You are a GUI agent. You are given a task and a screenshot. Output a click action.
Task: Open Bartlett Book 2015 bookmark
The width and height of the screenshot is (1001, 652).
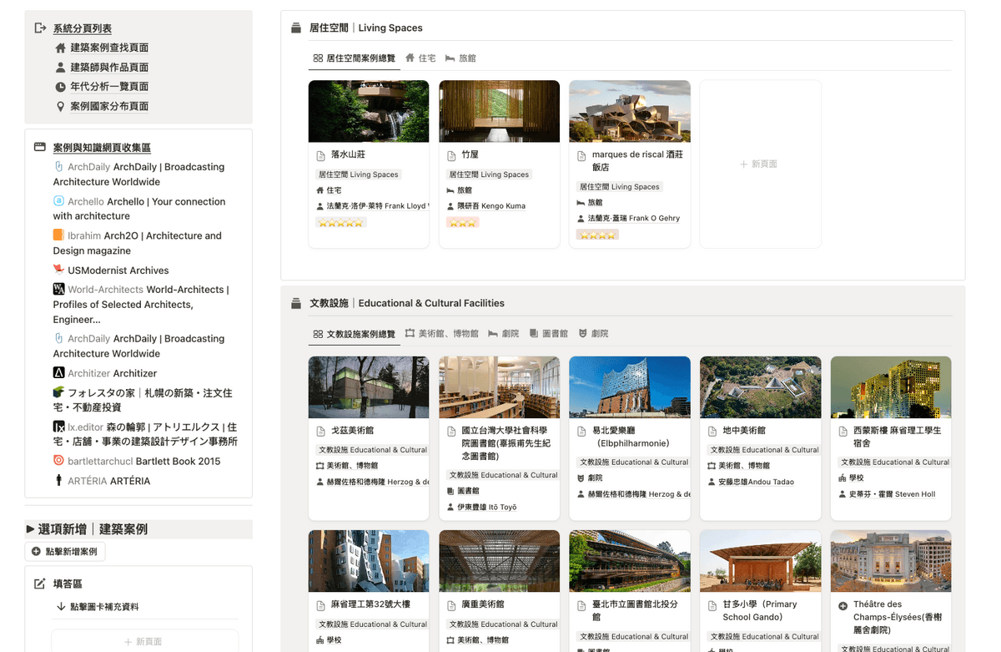coord(178,461)
